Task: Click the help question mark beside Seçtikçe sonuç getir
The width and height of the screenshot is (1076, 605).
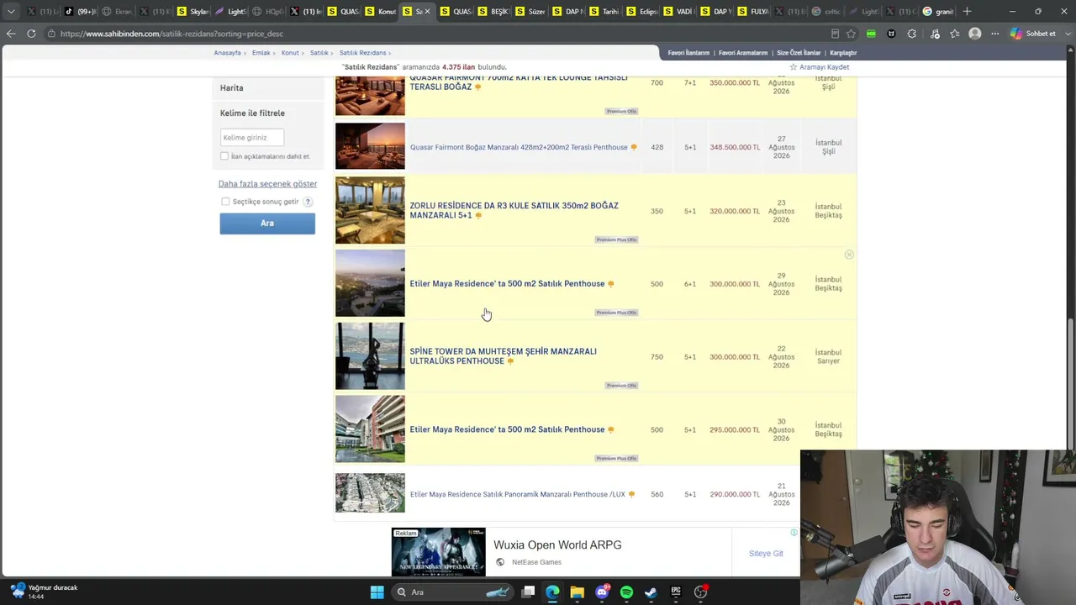Action: click(308, 202)
